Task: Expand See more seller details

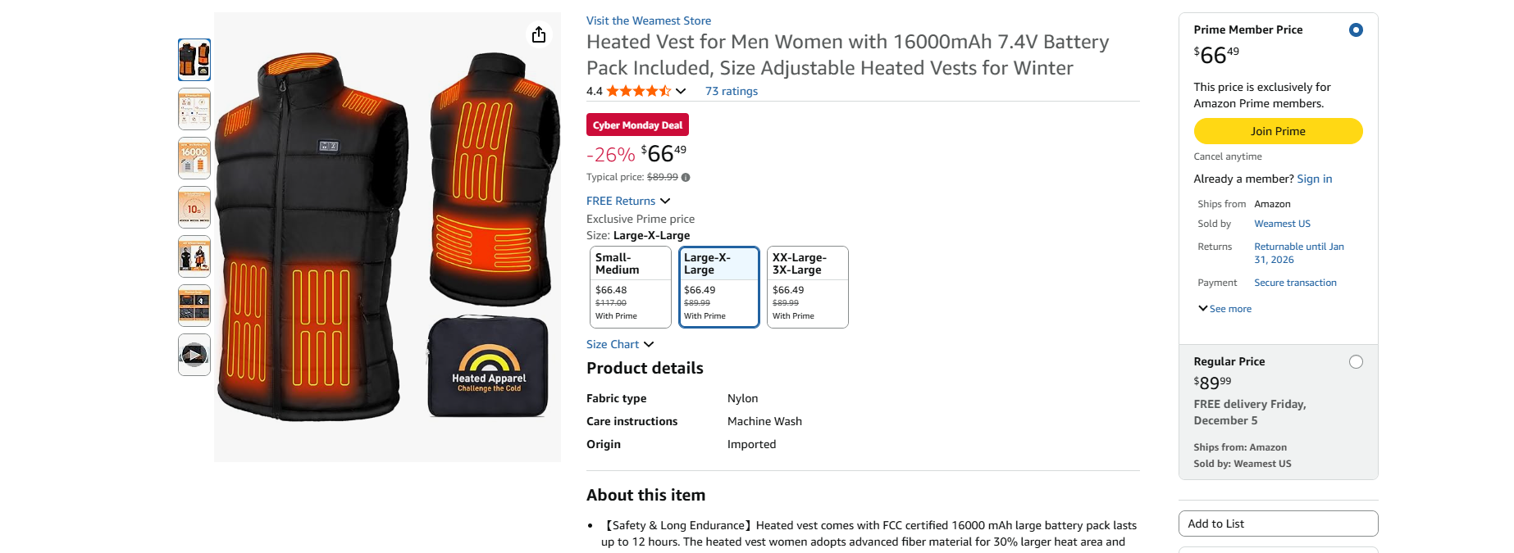Action: coord(1225,309)
